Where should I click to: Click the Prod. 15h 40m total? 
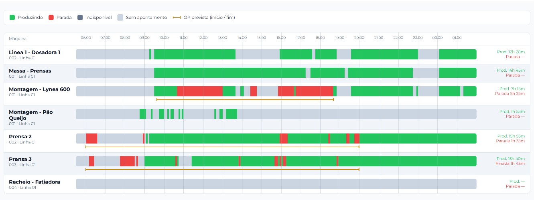tap(510, 159)
